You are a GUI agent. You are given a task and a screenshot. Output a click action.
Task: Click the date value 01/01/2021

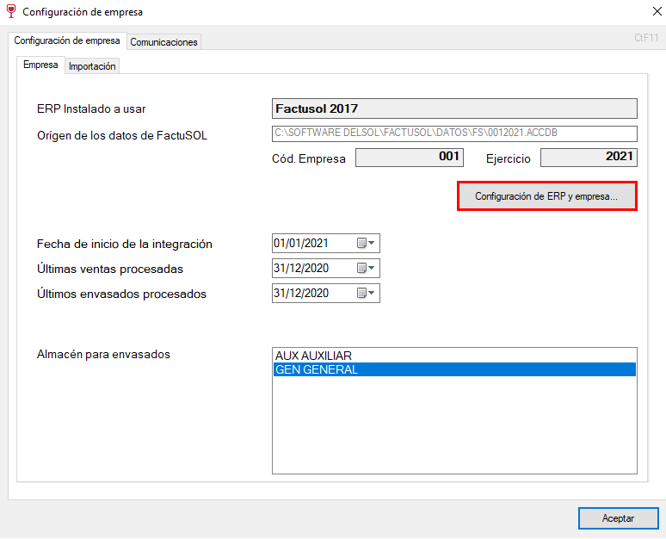coord(301,243)
